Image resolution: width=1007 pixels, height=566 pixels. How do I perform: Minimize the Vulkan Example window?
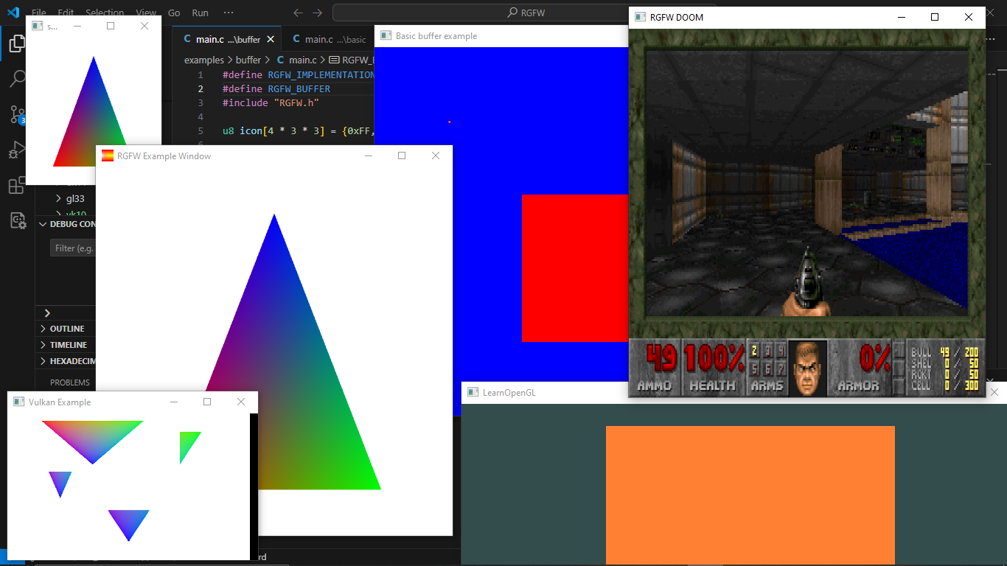(174, 402)
